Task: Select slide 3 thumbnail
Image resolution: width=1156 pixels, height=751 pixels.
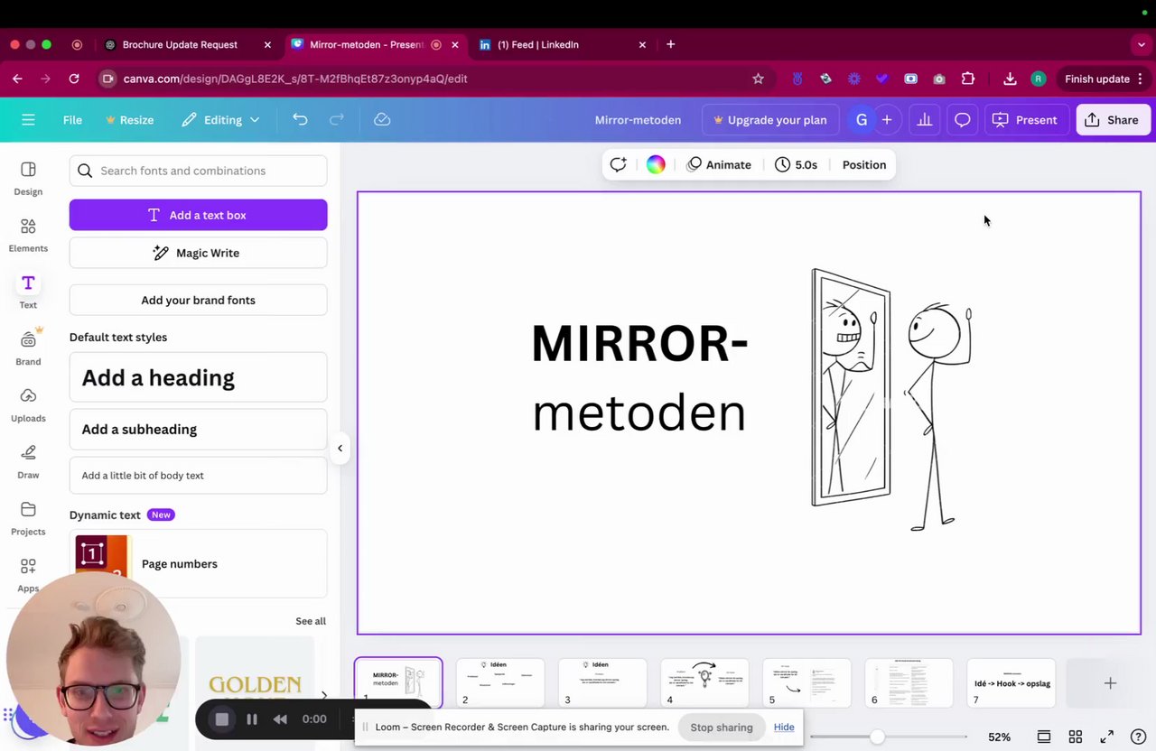Action: point(602,682)
